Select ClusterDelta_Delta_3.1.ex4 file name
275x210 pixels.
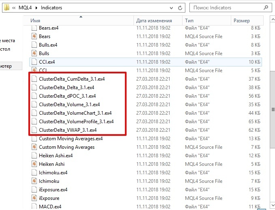tap(67, 88)
